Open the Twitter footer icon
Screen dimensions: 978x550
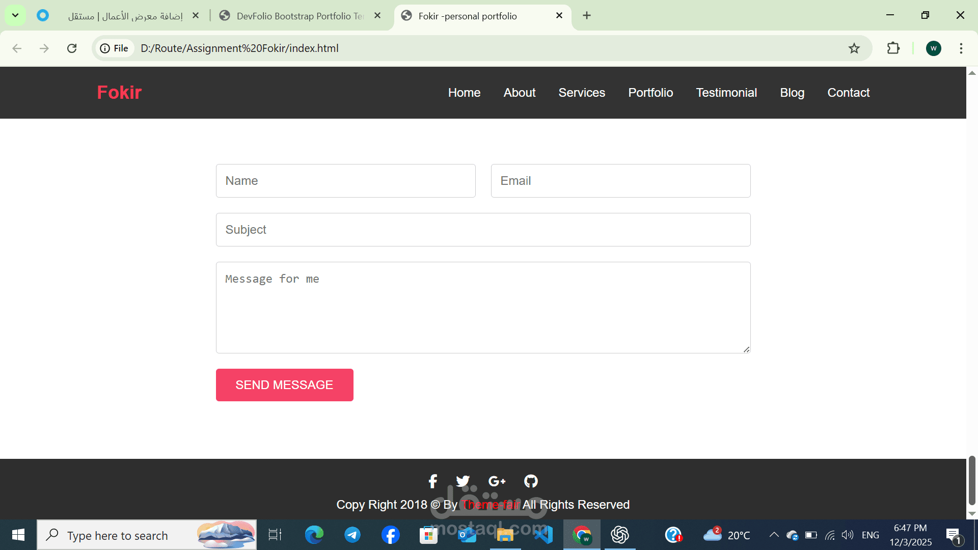[463, 481]
